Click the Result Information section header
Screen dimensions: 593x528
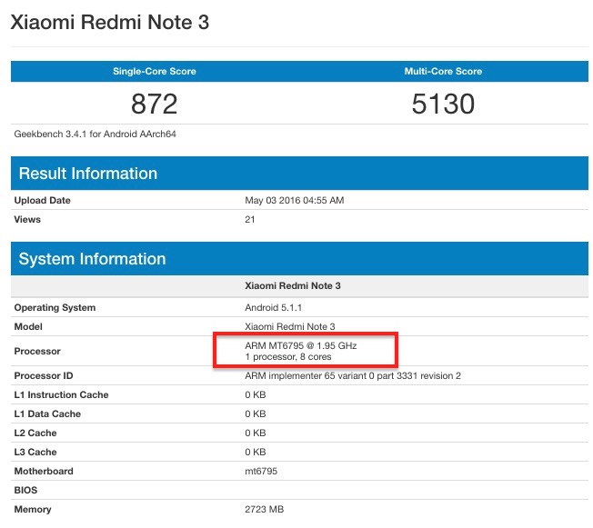88,174
